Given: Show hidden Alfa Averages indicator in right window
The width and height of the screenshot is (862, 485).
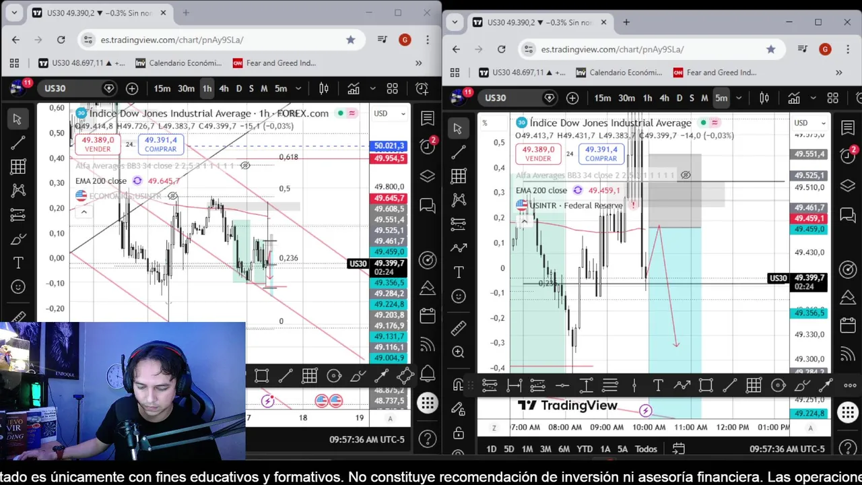Looking at the screenshot, I should [x=686, y=175].
